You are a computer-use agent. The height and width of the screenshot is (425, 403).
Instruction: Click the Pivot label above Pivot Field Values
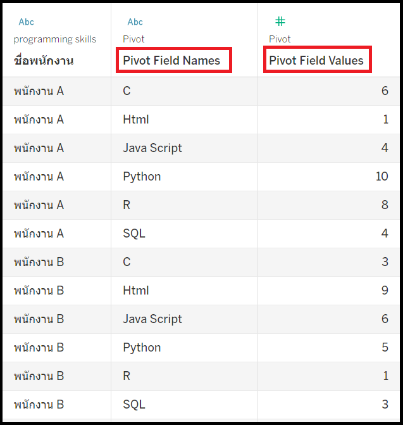[280, 39]
